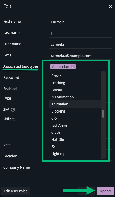Click the Associated task types label
Screen dimensions: 115x197
point(21,66)
